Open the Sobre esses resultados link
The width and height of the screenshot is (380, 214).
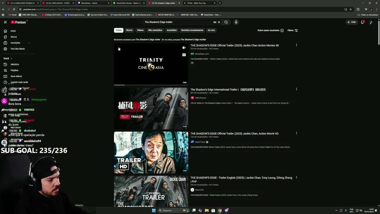pos(268,30)
